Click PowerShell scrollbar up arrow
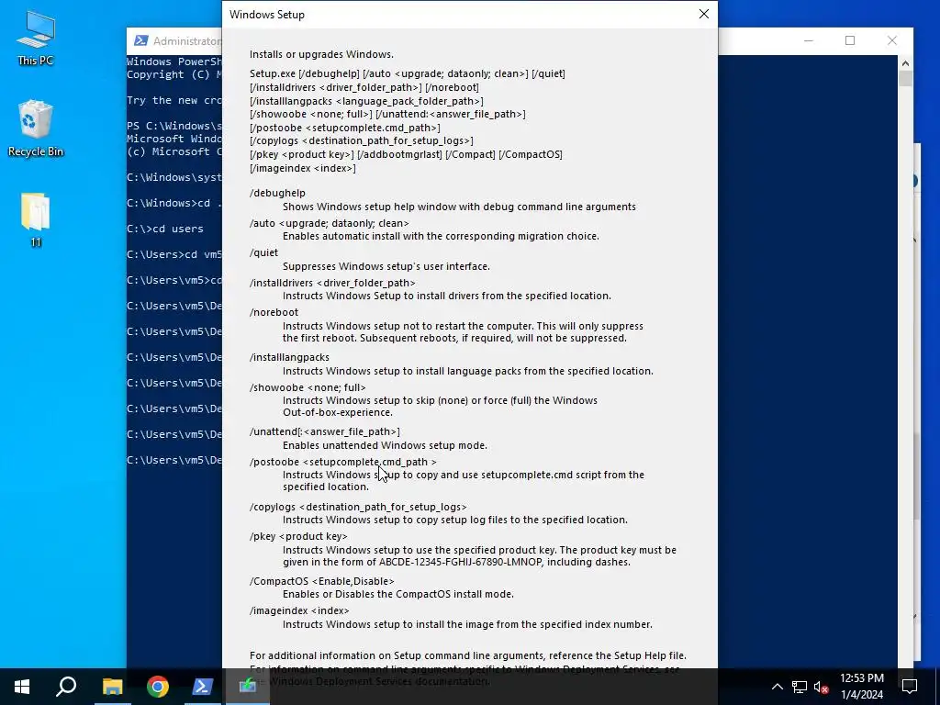This screenshot has height=705, width=940. [x=905, y=63]
